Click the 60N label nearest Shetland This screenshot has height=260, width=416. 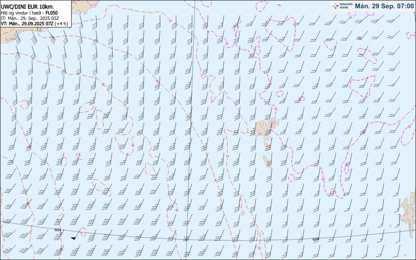(316, 239)
